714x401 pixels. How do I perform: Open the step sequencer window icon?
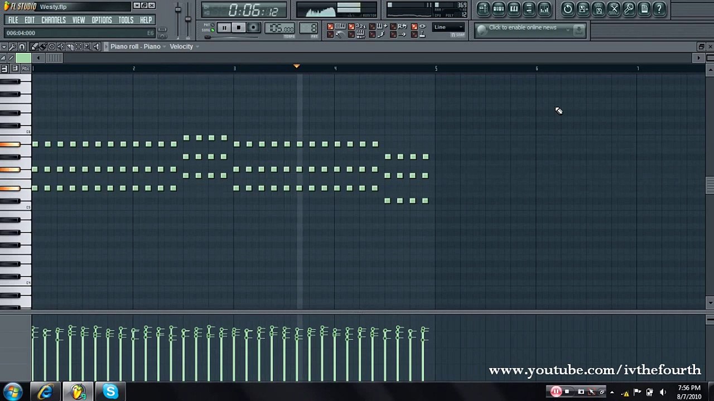click(499, 9)
